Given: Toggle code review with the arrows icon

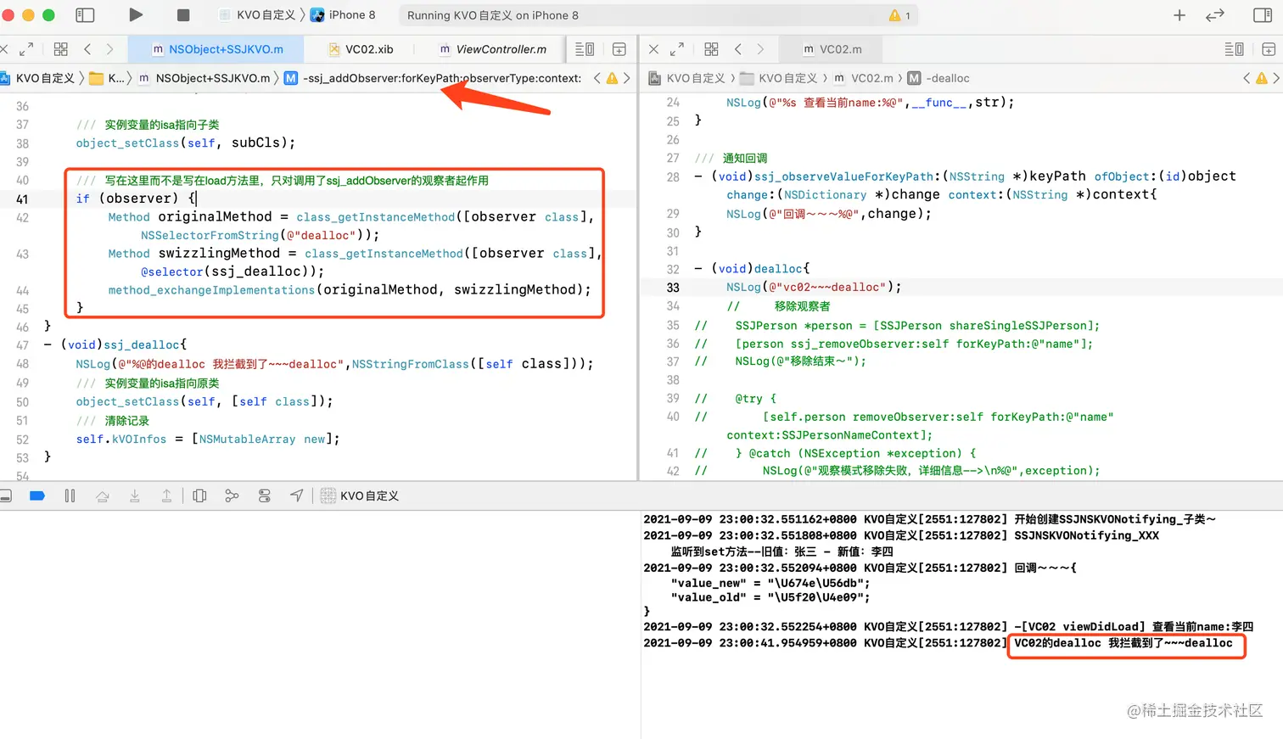Looking at the screenshot, I should (x=1215, y=15).
